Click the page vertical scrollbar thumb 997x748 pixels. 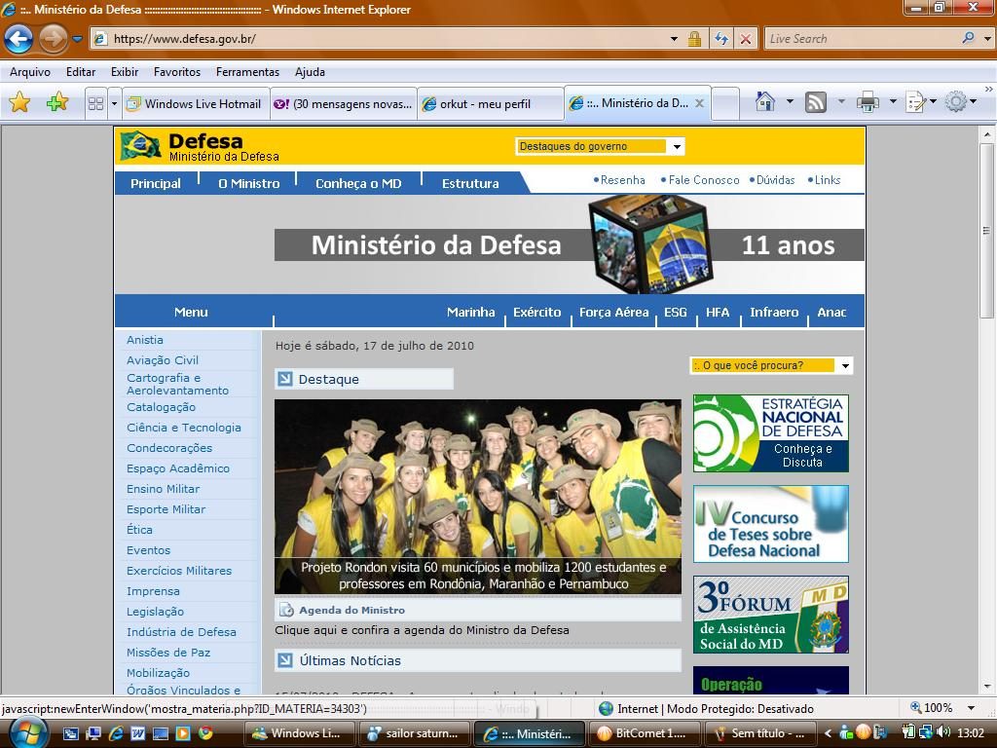click(986, 230)
